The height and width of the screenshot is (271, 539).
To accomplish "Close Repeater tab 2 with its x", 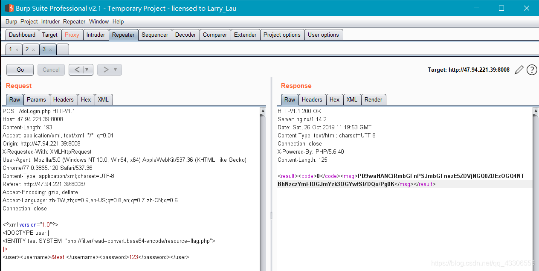I will point(33,50).
